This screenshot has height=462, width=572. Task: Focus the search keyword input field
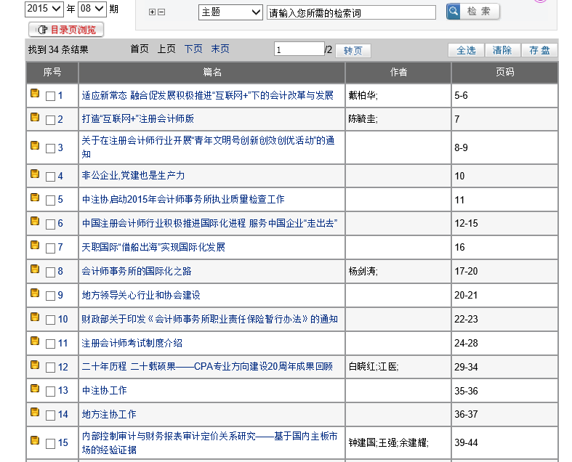coord(352,12)
